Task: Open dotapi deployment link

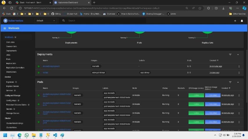Action: (x=45, y=73)
